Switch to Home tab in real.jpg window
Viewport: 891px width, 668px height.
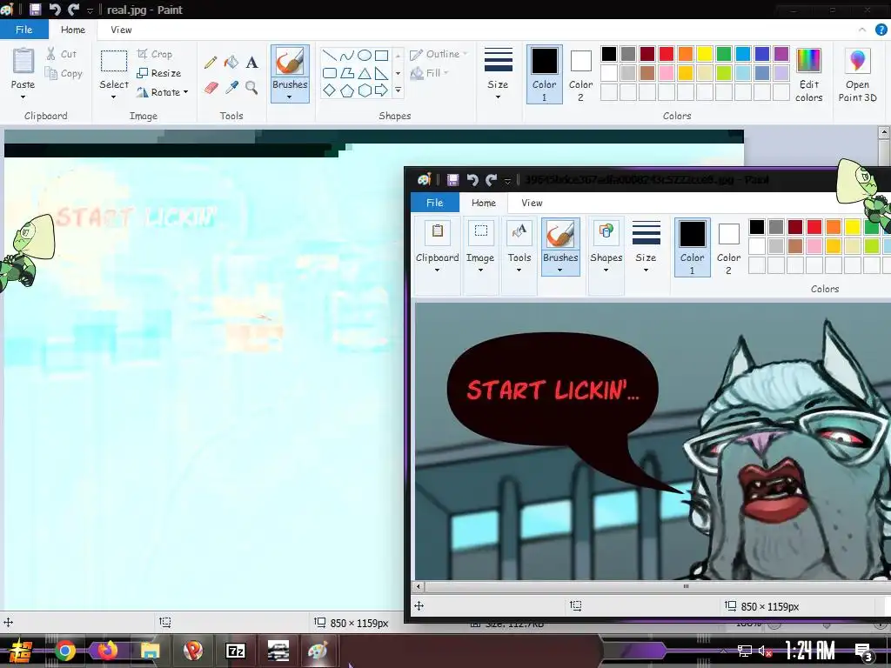coord(73,30)
